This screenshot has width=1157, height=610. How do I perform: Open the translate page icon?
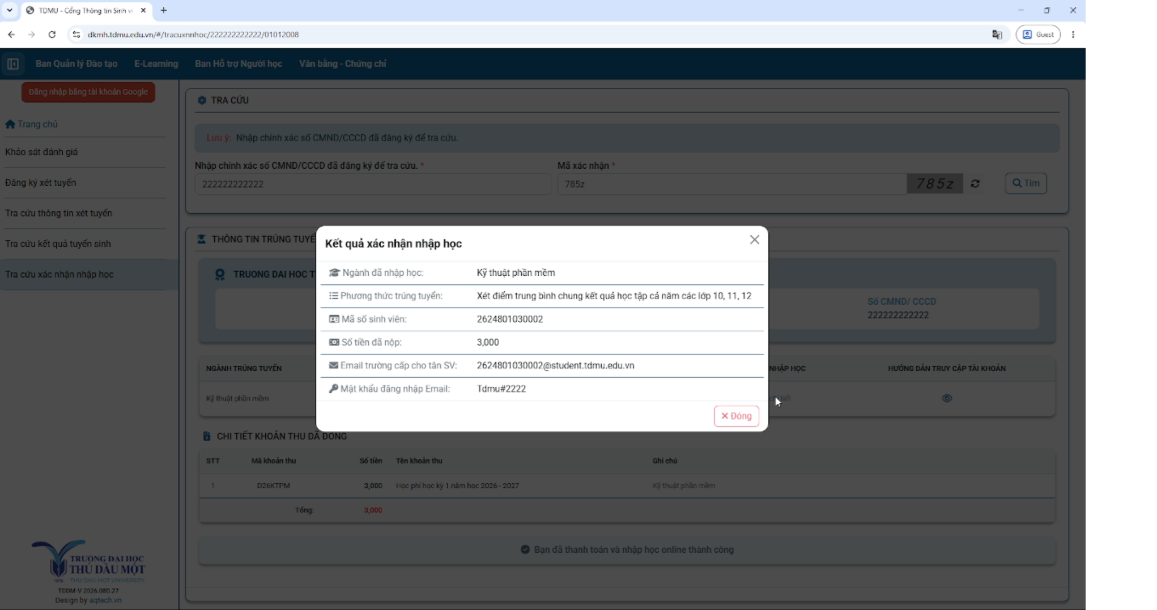(997, 35)
